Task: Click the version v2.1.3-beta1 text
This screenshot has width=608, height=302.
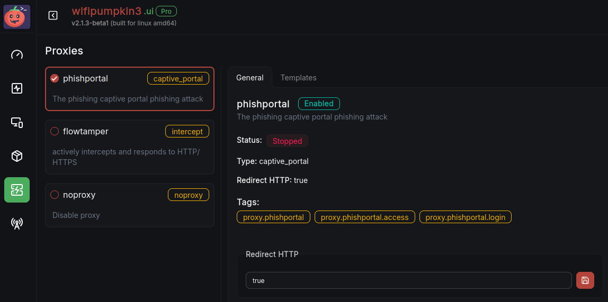Action: [90, 23]
